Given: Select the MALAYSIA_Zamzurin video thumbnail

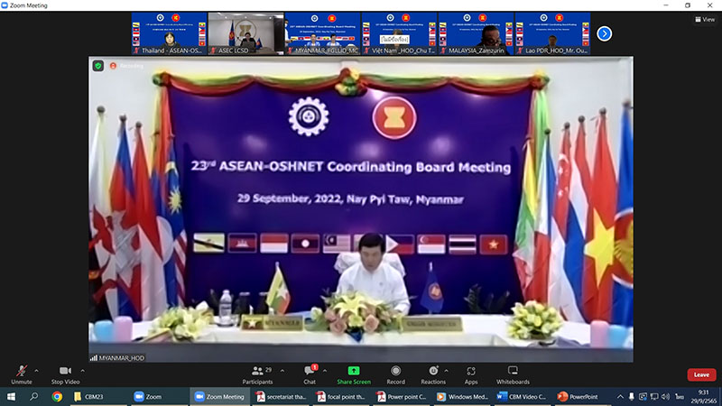Looking at the screenshot, I should point(475,33).
